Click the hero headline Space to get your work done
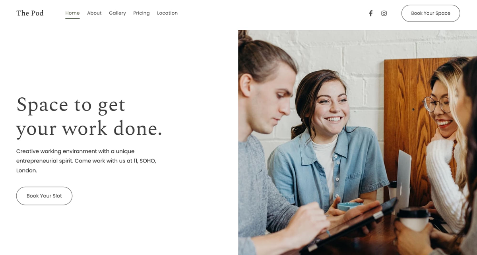 pos(89,117)
